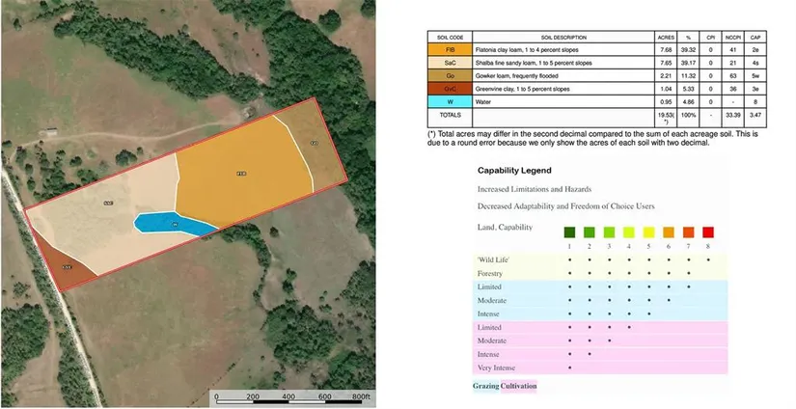Click the dark green capability class 1 square
The image size is (796, 409).
click(570, 232)
